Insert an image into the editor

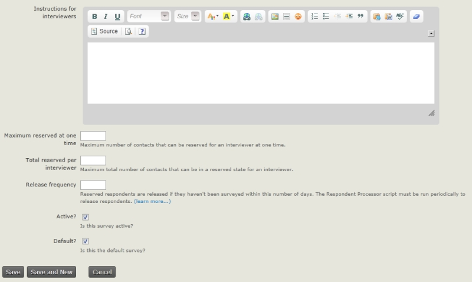[275, 17]
